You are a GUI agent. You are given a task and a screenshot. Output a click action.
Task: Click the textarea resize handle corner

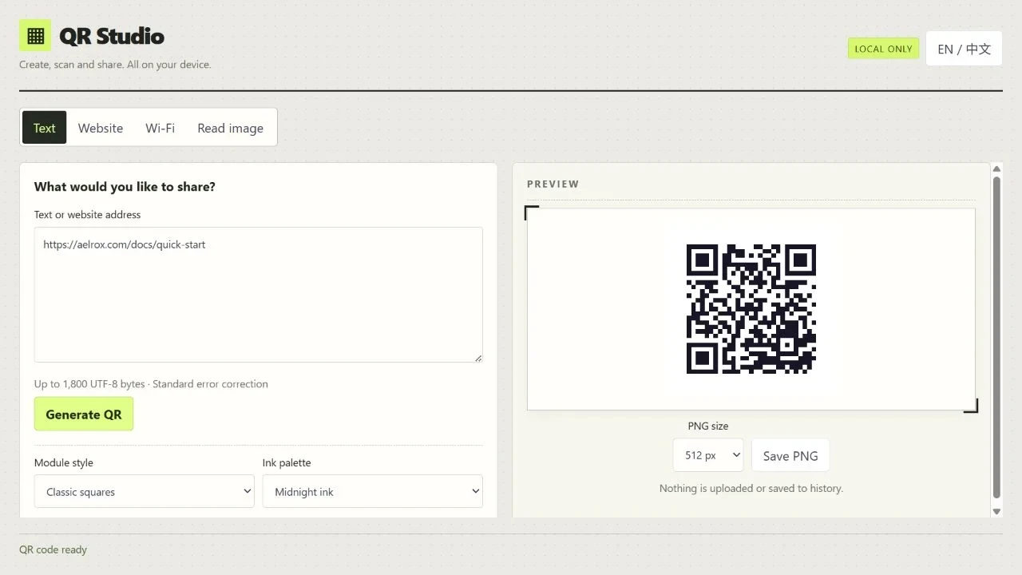click(x=477, y=357)
